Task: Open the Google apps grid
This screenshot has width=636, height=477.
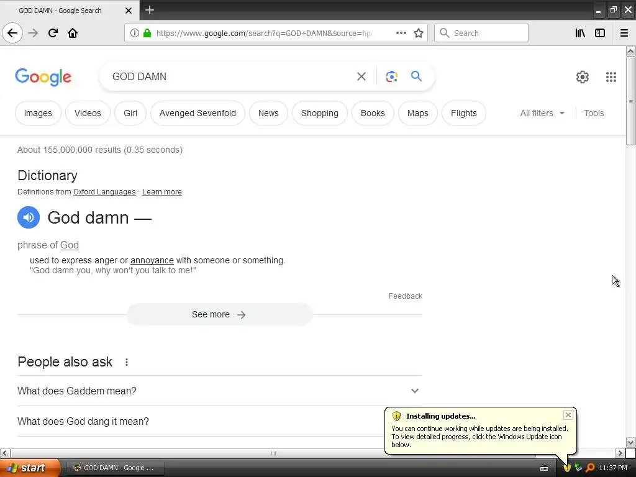Action: click(x=611, y=76)
